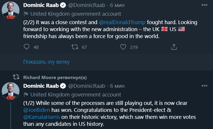Click Dominic Raab name on the (1/2) tweet
The width and height of the screenshot is (213, 129).
coord(41,86)
